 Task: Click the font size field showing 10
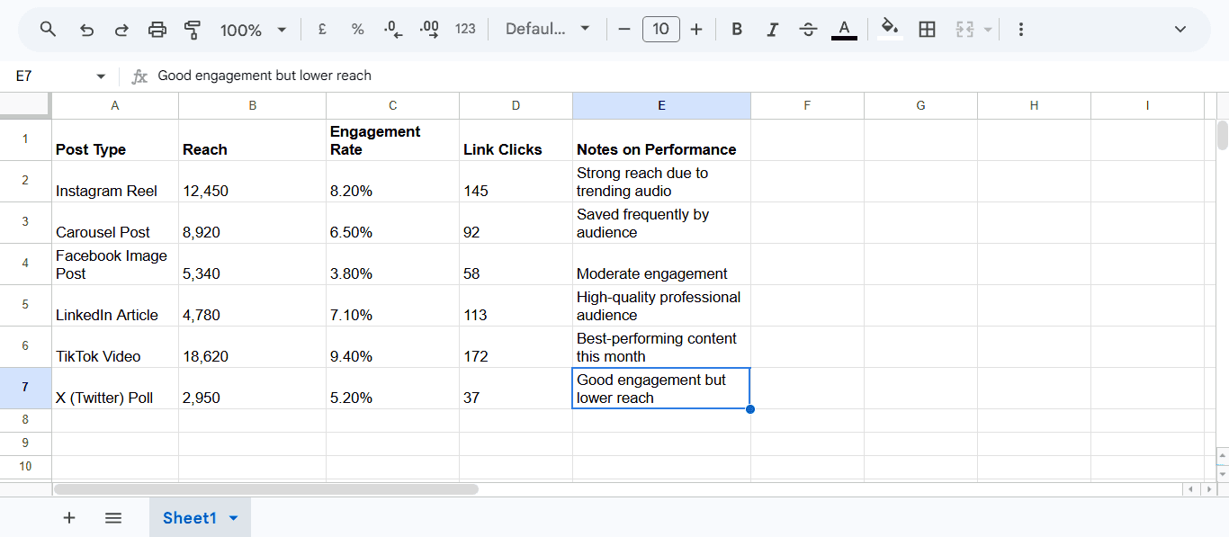tap(660, 30)
